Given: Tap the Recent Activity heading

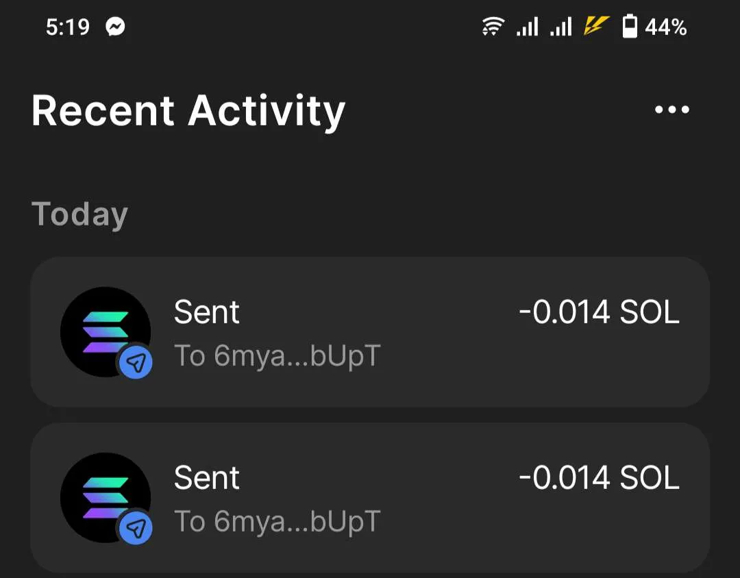Looking at the screenshot, I should [188, 111].
